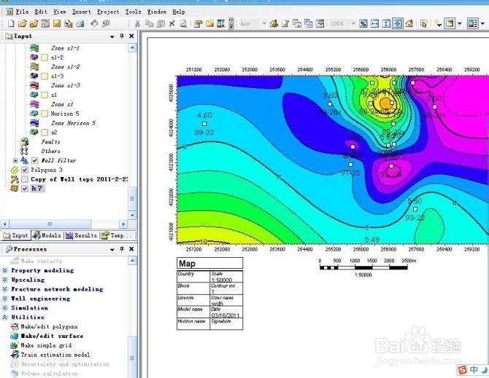This screenshot has width=489, height=378.
Task: Open the Tools menu
Action: pos(133,12)
